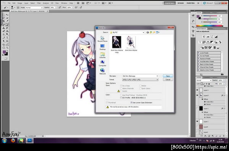Click the Save button
This screenshot has height=151, width=229.
168,76
